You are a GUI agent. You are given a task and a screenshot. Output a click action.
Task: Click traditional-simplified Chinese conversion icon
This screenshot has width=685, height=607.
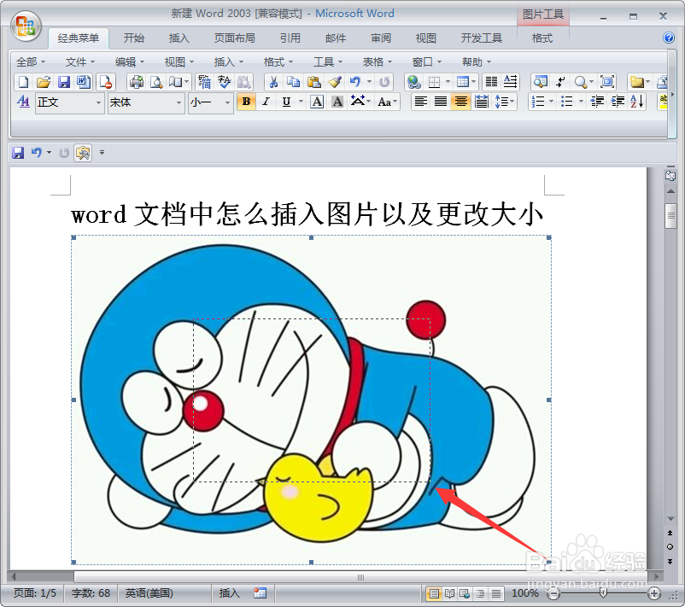[x=204, y=82]
